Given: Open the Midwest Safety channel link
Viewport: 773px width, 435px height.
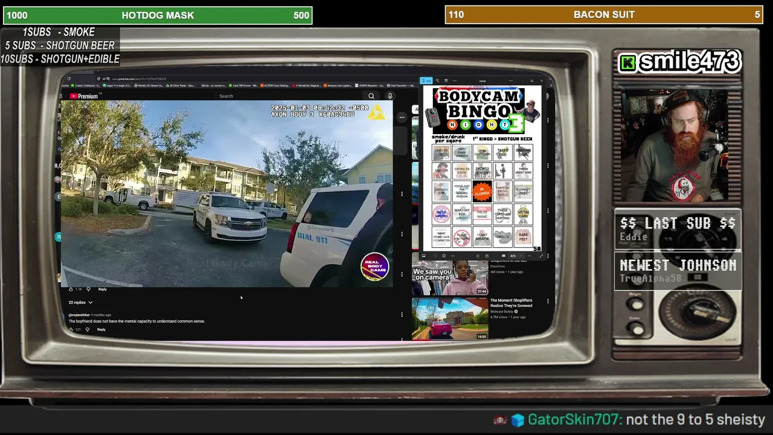Looking at the screenshot, I should tap(502, 312).
